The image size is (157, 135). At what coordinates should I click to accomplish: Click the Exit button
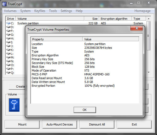(x=134, y=124)
